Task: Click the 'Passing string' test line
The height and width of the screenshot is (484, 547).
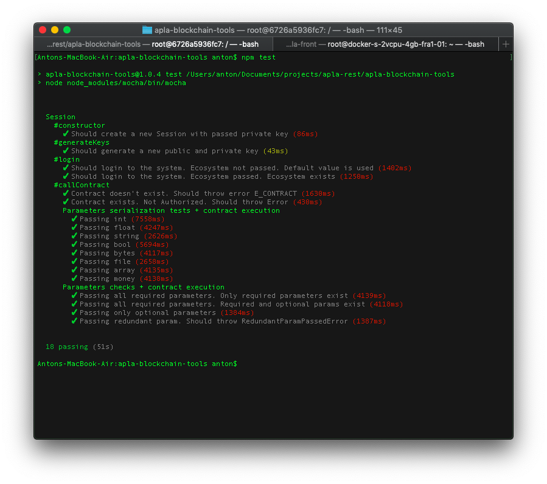Action: (124, 236)
